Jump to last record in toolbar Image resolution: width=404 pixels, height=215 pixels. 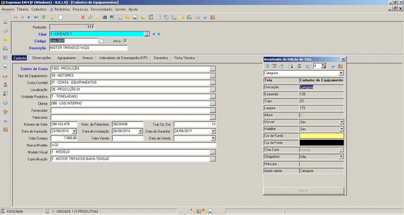[x=36, y=17]
